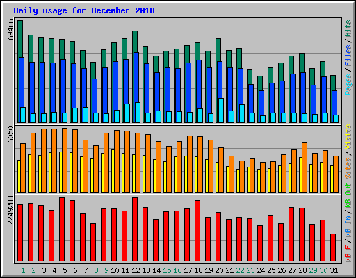Image resolution: width=356 pixels, height=278 pixels.
Task: Click day 19 on the x-axis
Action: pyautogui.click(x=209, y=270)
